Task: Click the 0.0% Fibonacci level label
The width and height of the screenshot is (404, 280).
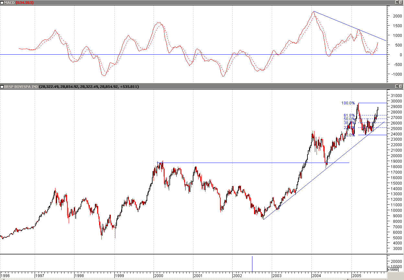Action: (x=350, y=135)
